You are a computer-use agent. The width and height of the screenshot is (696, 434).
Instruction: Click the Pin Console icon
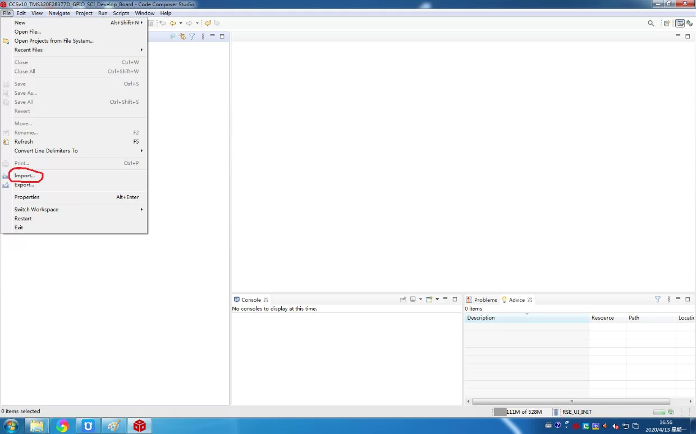[403, 299]
